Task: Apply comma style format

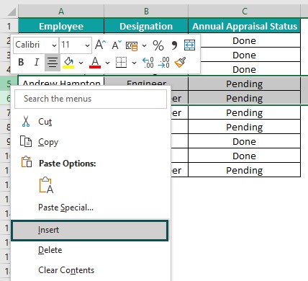Action: point(174,45)
